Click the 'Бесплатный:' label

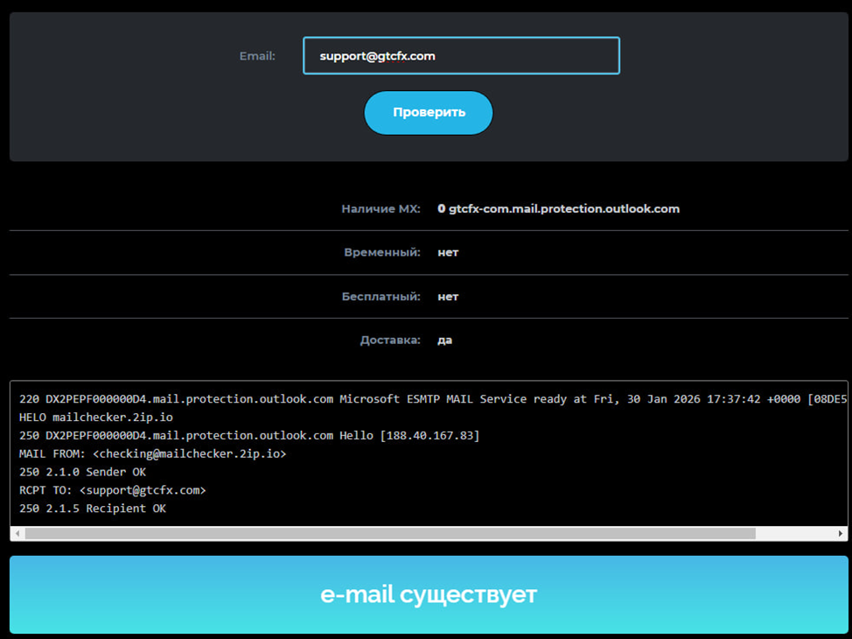point(381,297)
